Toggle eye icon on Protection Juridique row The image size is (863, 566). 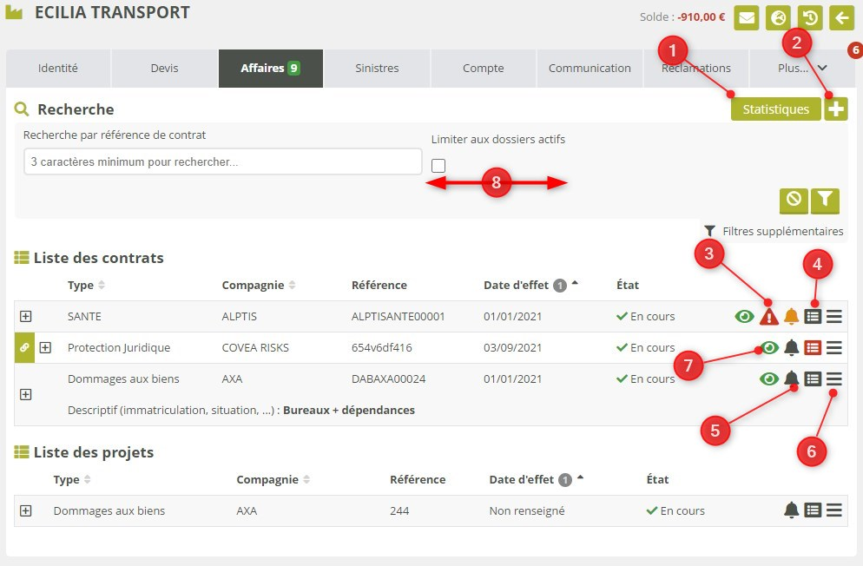[x=768, y=348]
